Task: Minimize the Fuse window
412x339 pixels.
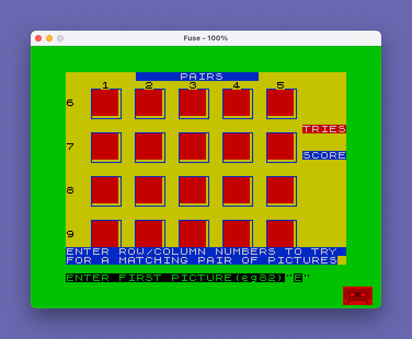Action: click(x=49, y=38)
